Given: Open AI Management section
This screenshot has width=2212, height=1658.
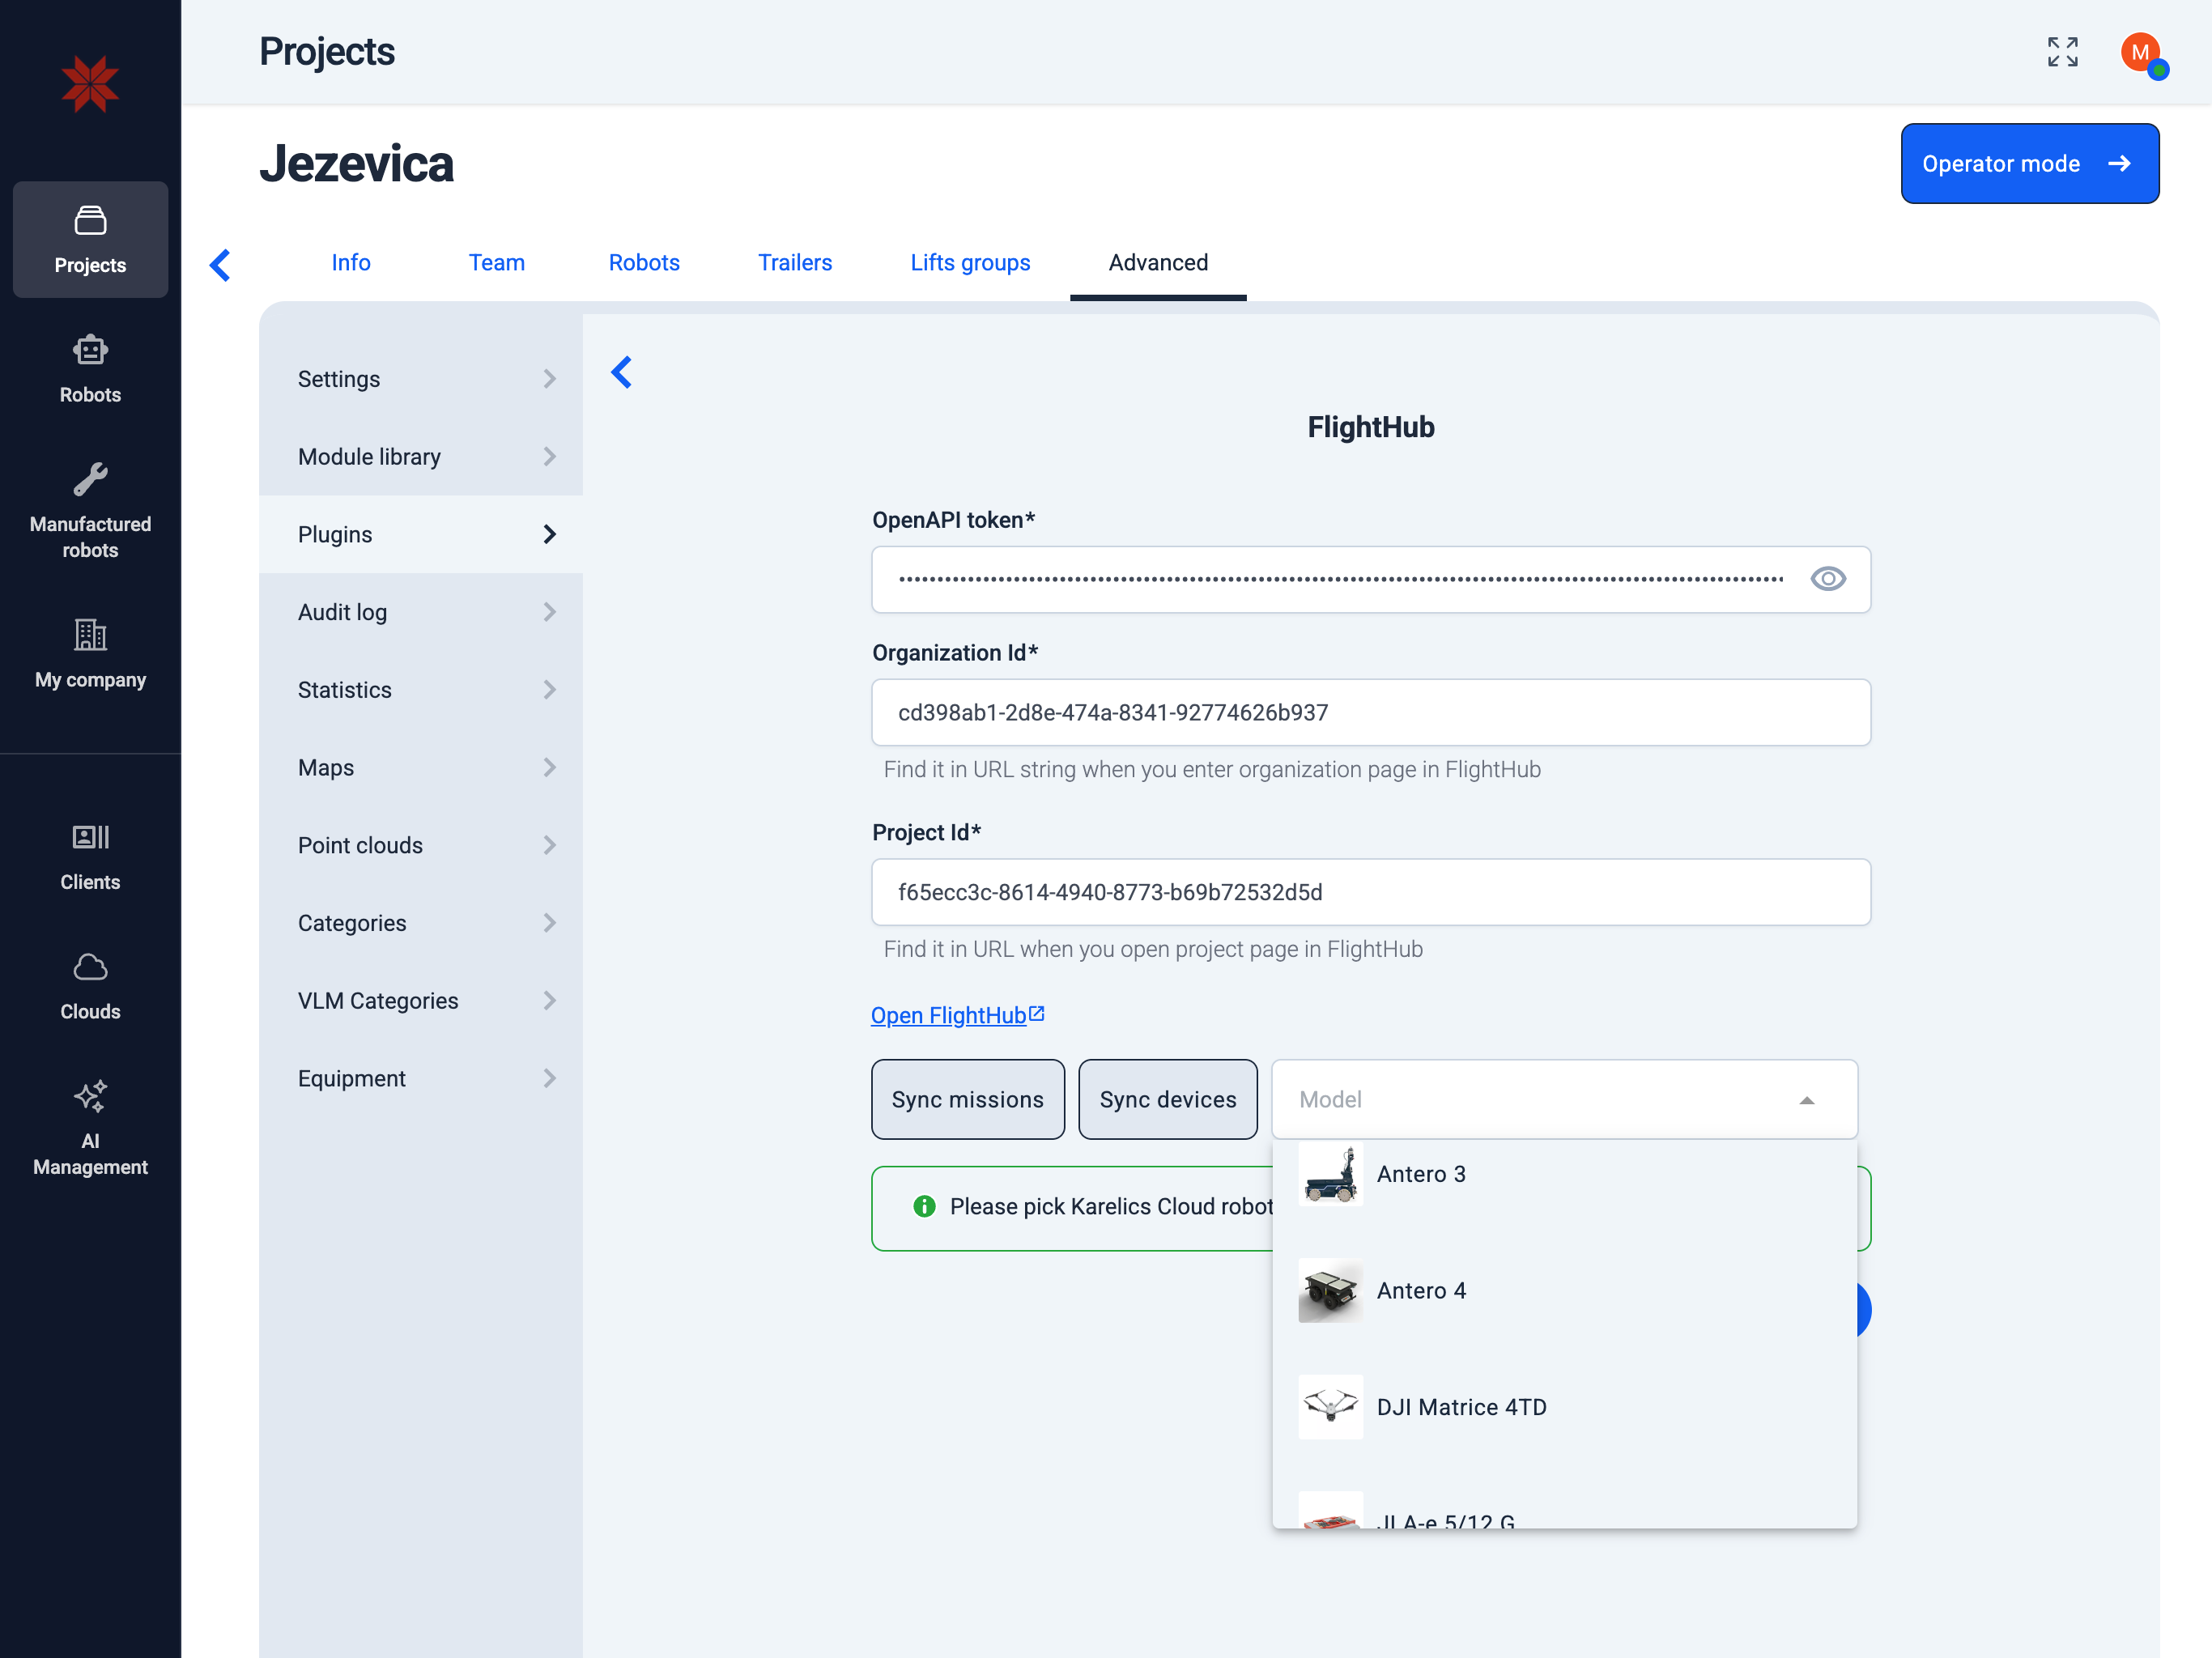Looking at the screenshot, I should 90,1127.
